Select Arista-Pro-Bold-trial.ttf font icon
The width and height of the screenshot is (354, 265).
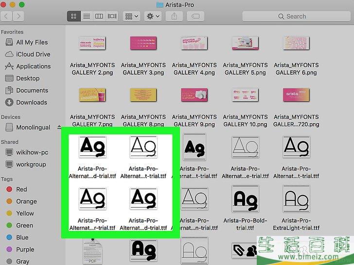click(x=245, y=199)
